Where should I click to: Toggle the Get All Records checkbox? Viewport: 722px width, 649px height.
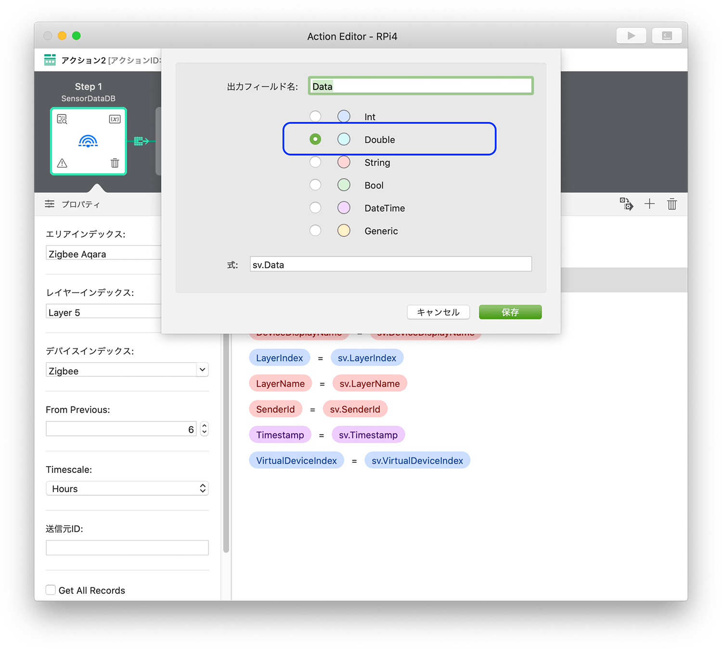tap(51, 590)
